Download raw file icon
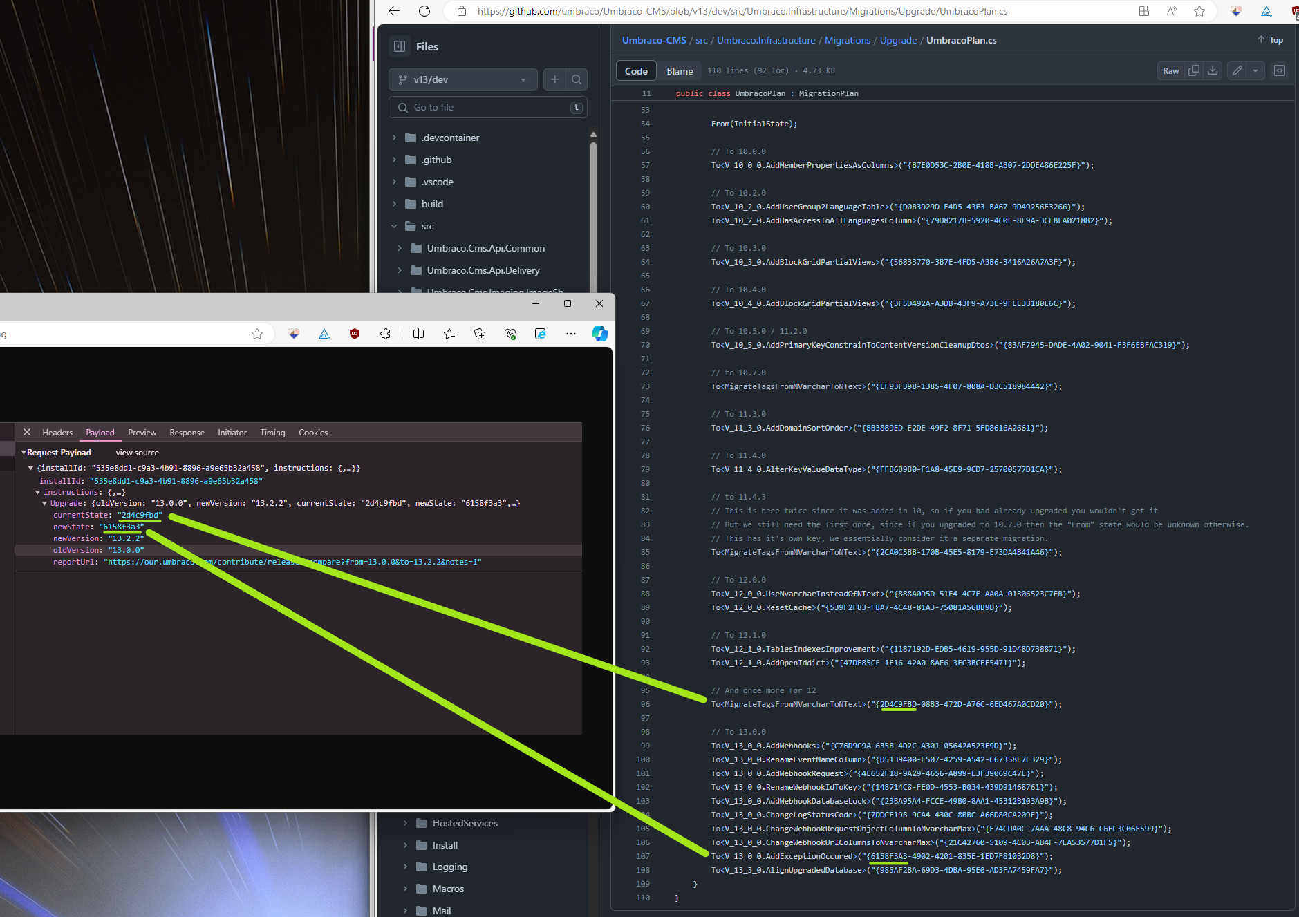The width and height of the screenshot is (1299, 917). [1213, 70]
